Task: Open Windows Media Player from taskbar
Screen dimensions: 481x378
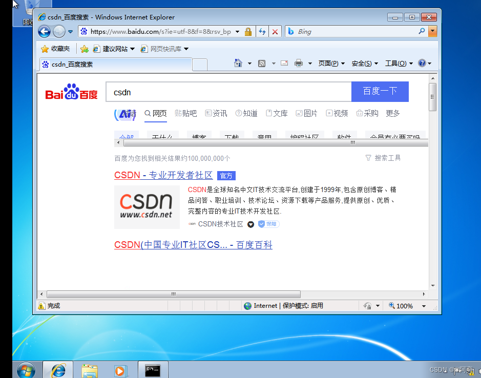Action: [120, 371]
